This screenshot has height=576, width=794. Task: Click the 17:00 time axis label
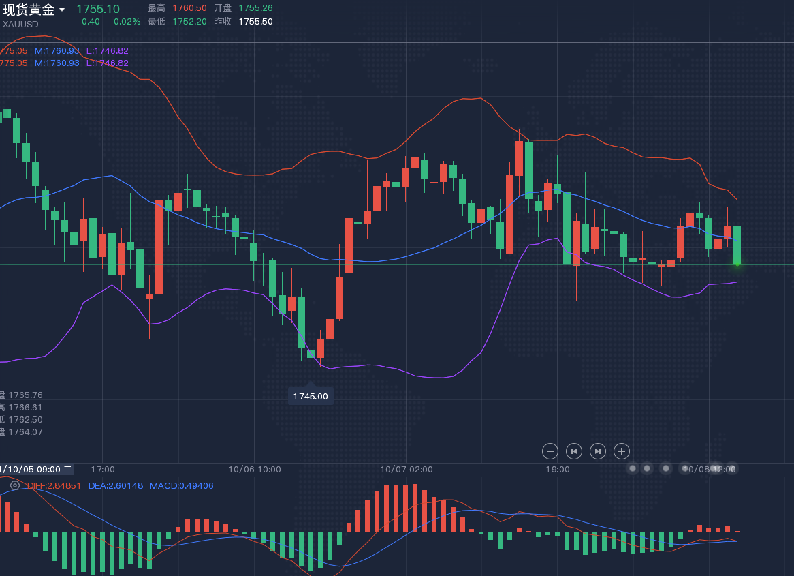(103, 470)
